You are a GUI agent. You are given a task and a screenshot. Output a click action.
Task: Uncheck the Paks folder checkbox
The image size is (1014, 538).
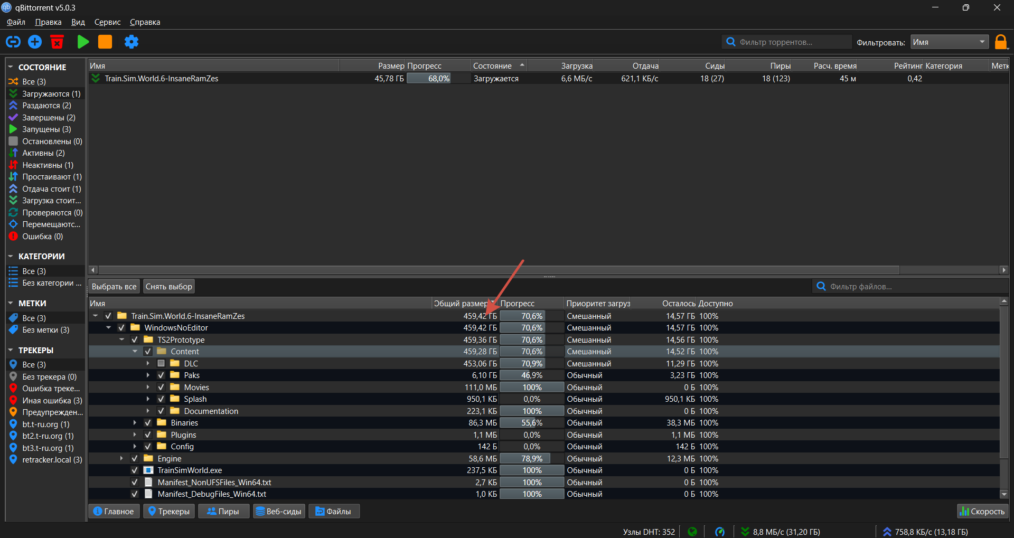coord(161,375)
